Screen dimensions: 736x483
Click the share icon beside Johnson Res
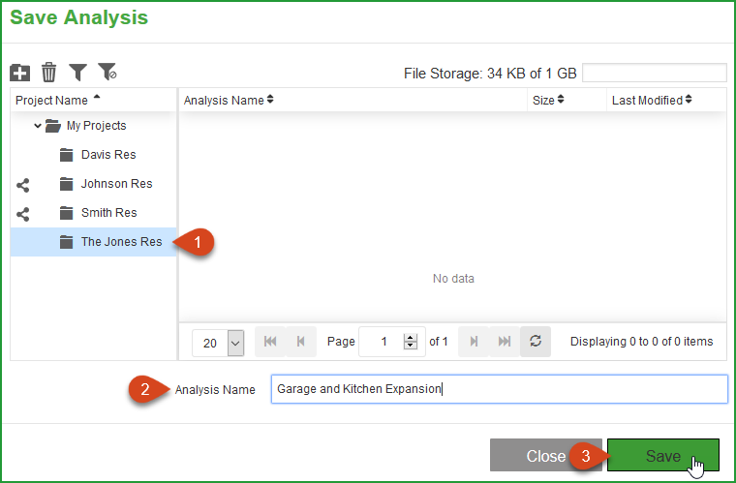tap(23, 185)
